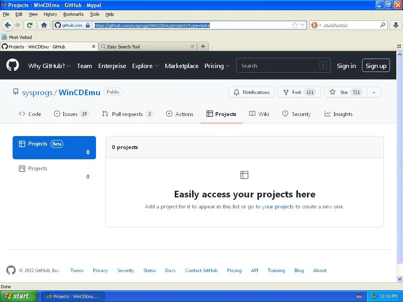Open the URL history dropdown arrow

(303, 25)
